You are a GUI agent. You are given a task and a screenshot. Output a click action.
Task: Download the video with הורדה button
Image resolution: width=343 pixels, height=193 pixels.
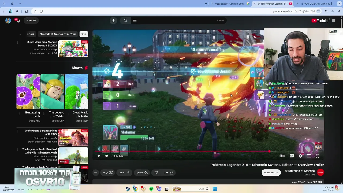pyautogui.click(x=124, y=173)
